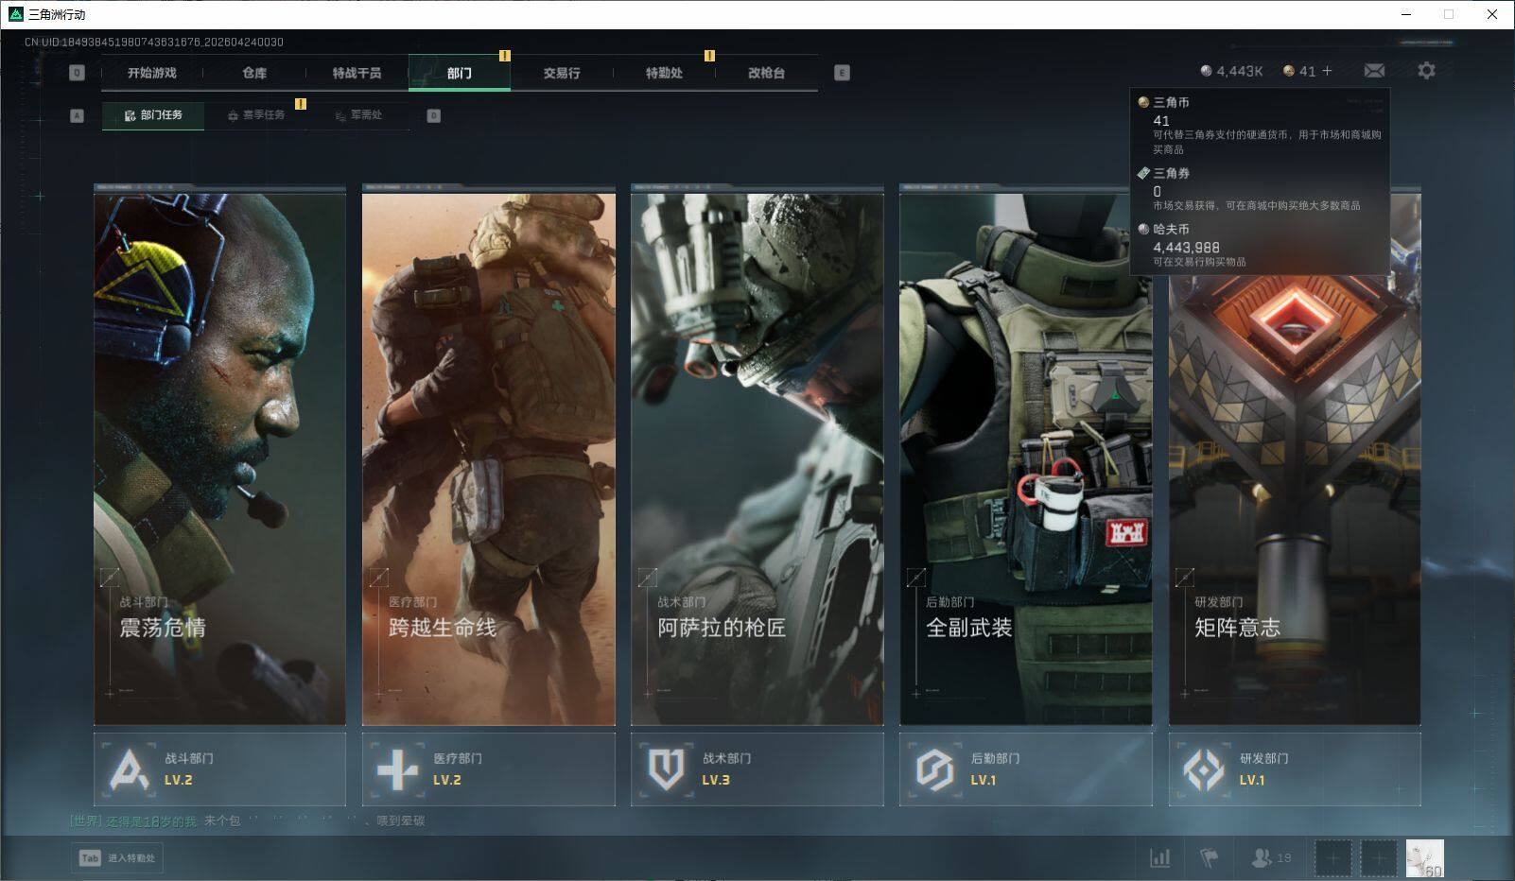
Task: Click the plus icon to add 三角币
Action: coord(1327,71)
